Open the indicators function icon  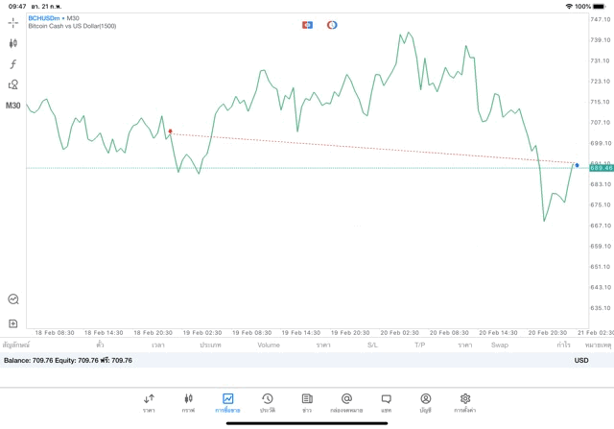tap(13, 64)
